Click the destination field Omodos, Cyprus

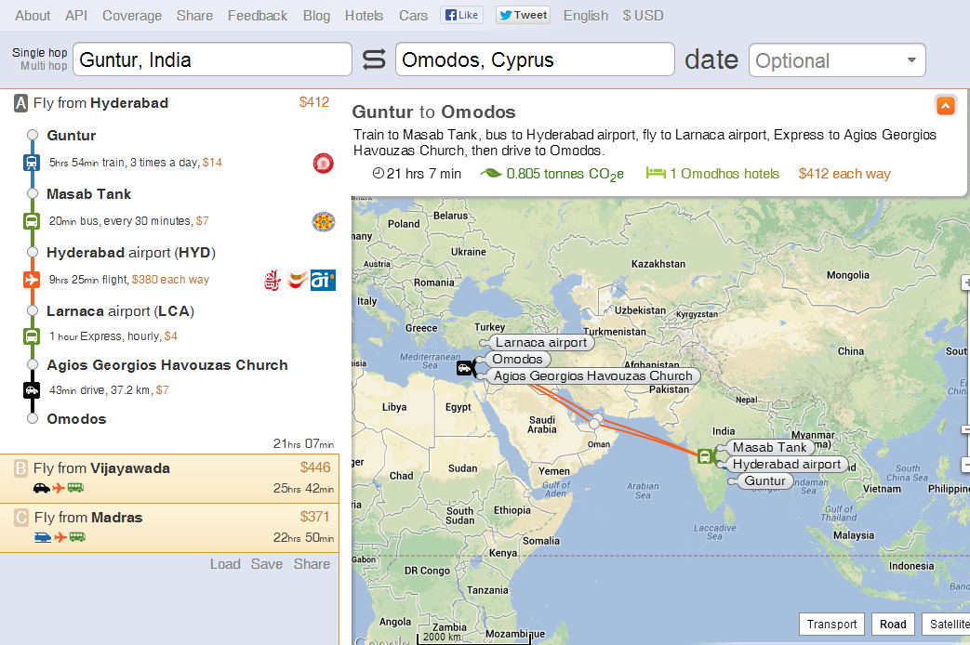pyautogui.click(x=535, y=59)
